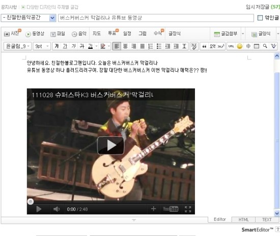
Task: Open the 일정 schedule tool
Action: tap(127, 34)
